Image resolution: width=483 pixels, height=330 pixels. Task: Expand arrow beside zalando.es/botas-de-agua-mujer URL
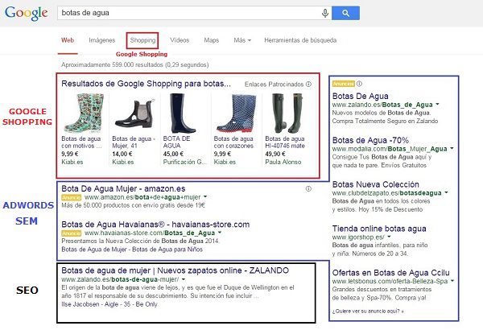coord(184,279)
